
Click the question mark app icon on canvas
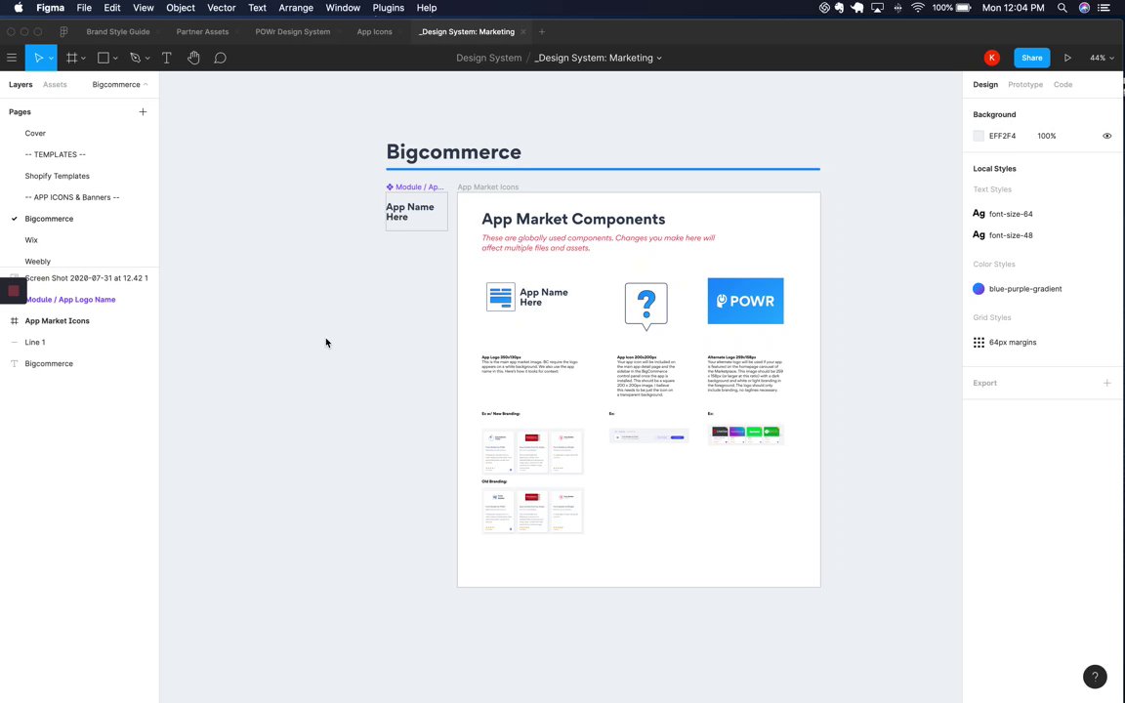point(646,307)
